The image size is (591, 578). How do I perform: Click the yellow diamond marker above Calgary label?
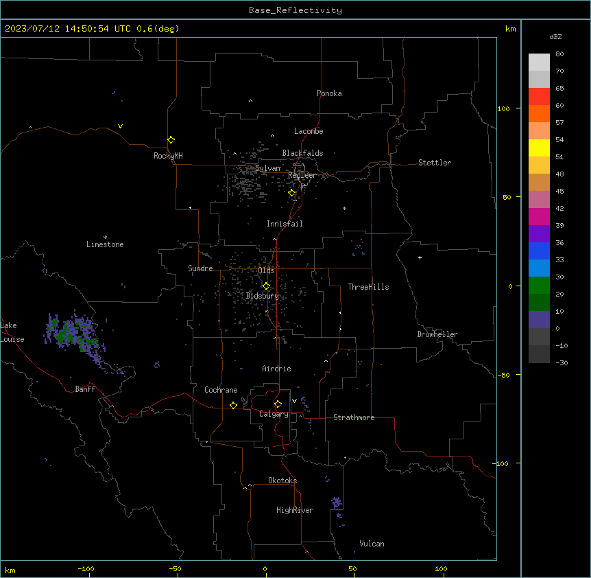[x=278, y=404]
